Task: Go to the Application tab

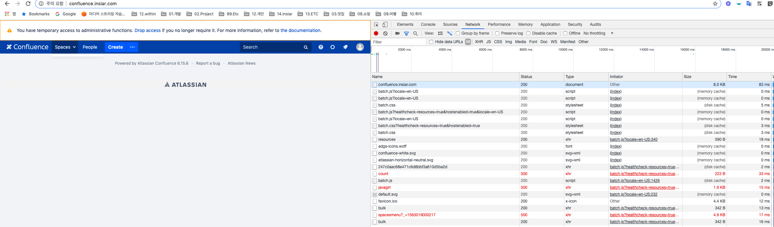Action: pyautogui.click(x=550, y=24)
